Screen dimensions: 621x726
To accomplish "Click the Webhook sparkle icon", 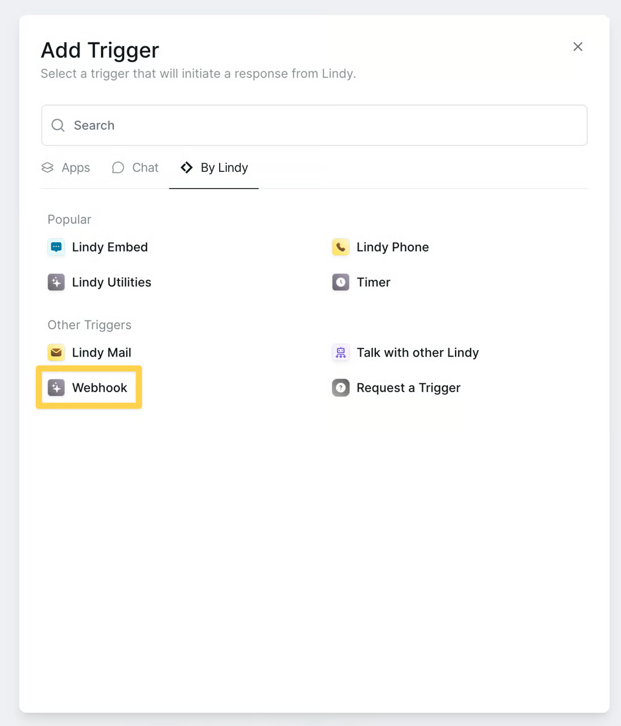I will (x=56, y=388).
